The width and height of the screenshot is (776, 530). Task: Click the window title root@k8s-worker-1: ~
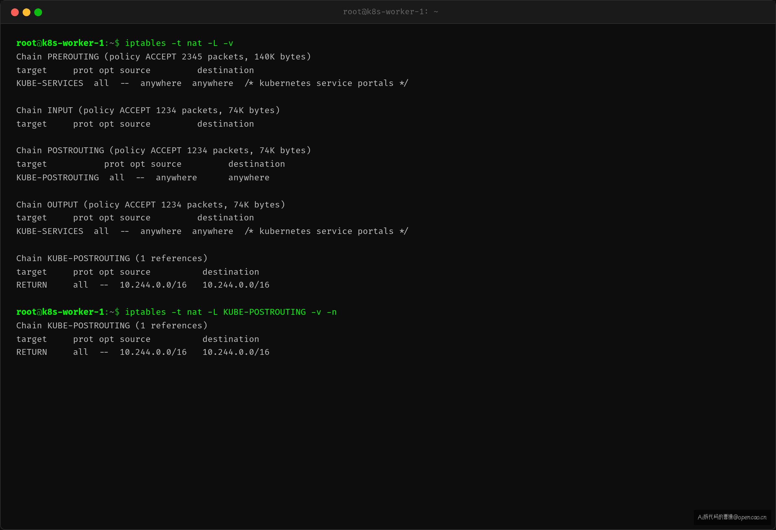click(x=390, y=12)
